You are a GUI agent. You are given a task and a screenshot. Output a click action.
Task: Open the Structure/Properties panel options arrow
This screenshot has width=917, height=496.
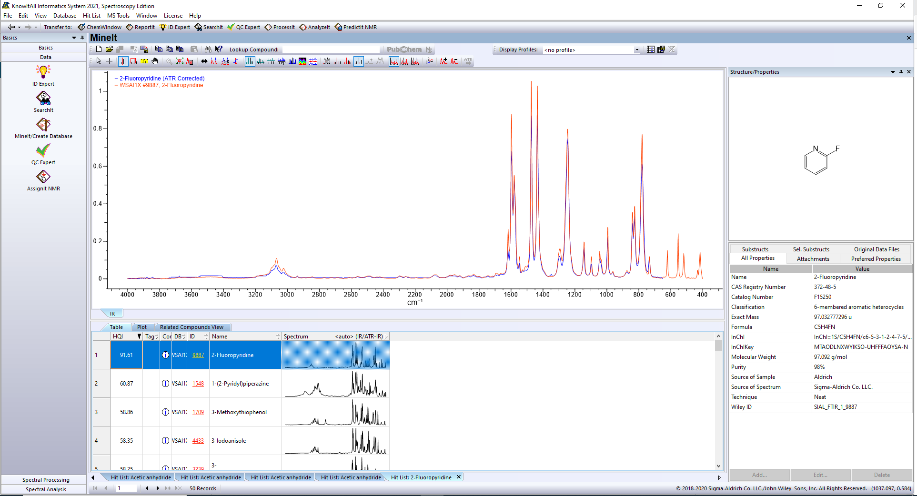[x=893, y=72]
